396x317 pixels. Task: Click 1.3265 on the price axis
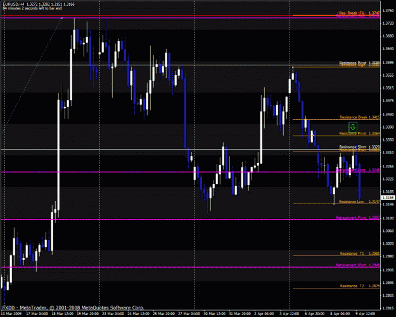pos(388,166)
